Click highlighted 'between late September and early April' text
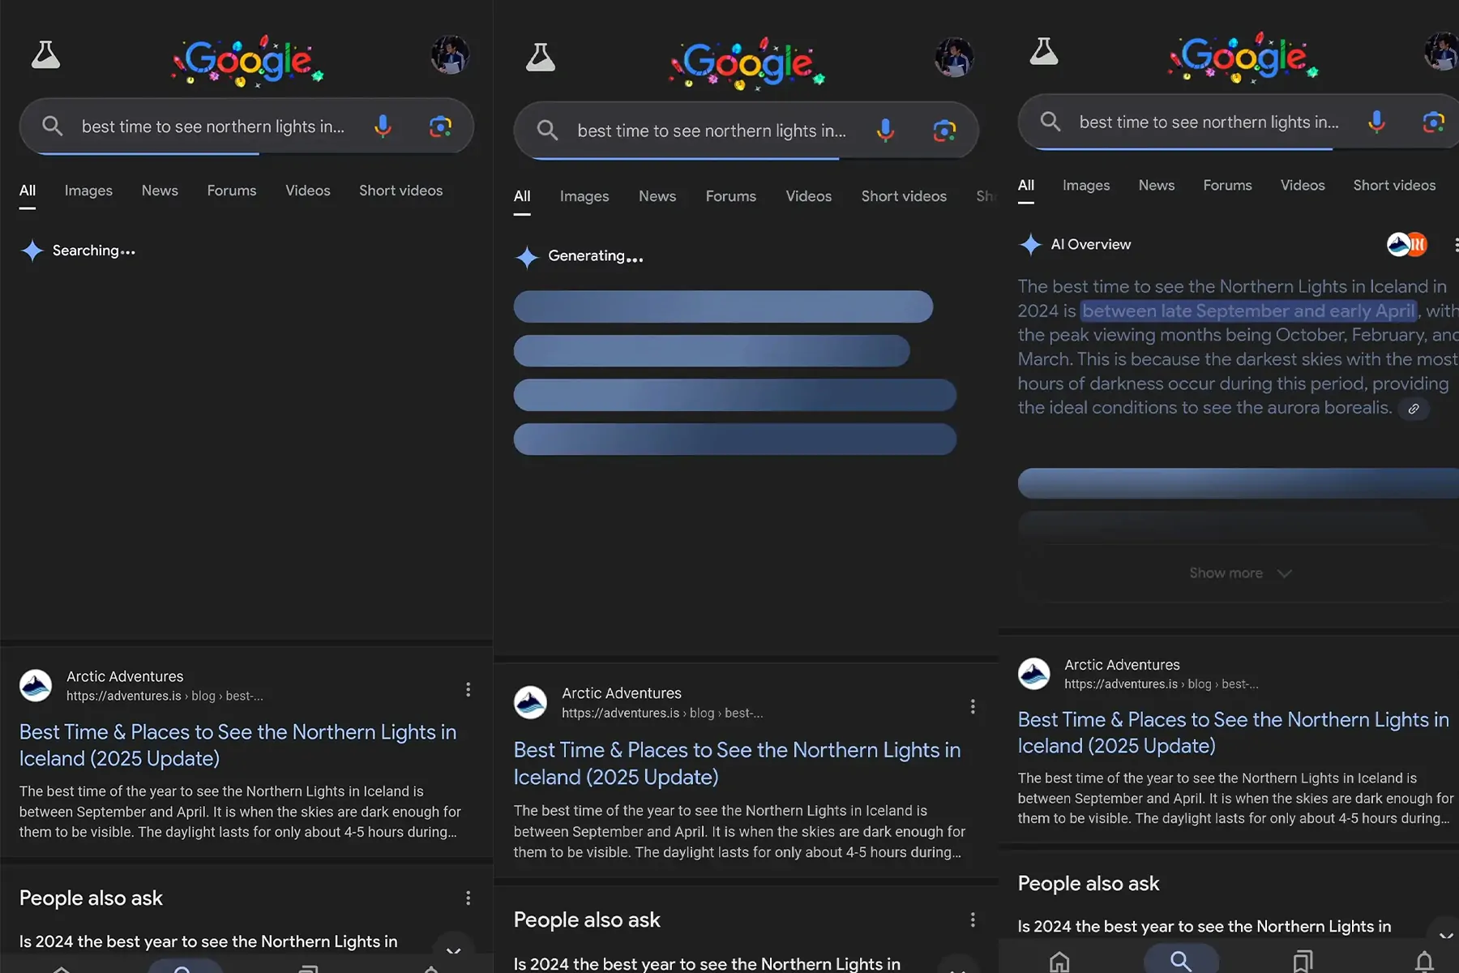The height and width of the screenshot is (973, 1459). (x=1248, y=311)
